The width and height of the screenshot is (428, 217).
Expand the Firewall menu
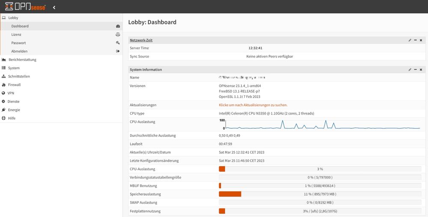61,85
